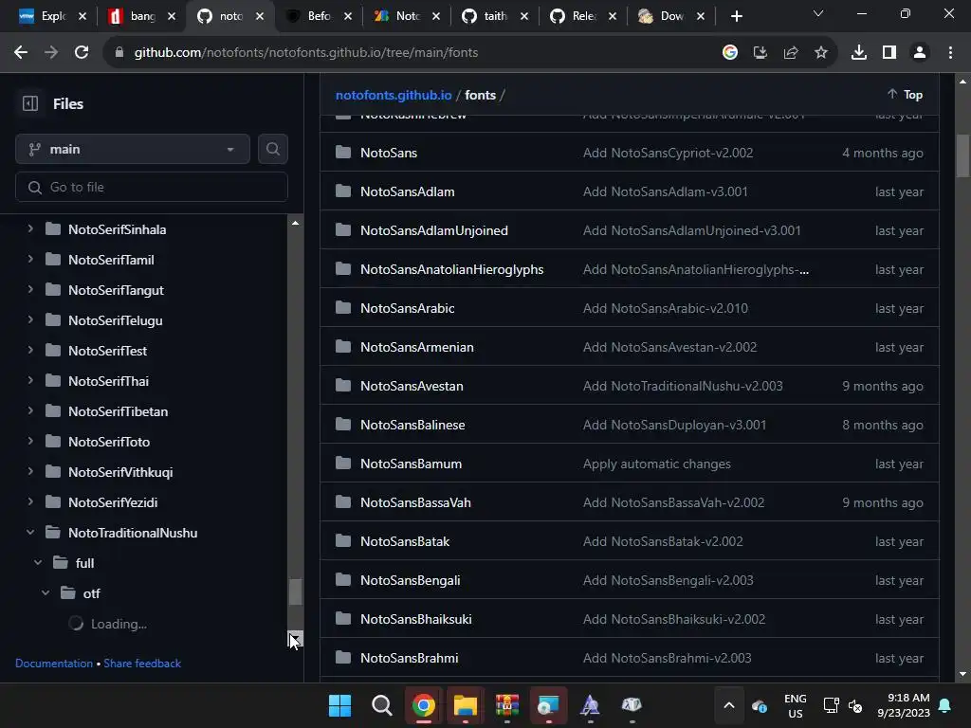Image resolution: width=971 pixels, height=728 pixels.
Task: Open the file search magnifier button
Action: [x=272, y=149]
